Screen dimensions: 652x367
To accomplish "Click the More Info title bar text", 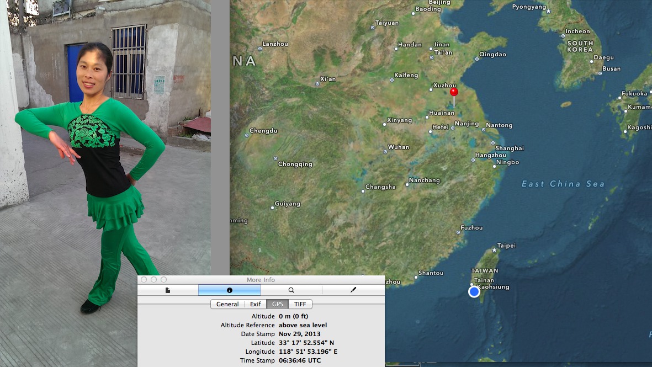I will pyautogui.click(x=261, y=280).
